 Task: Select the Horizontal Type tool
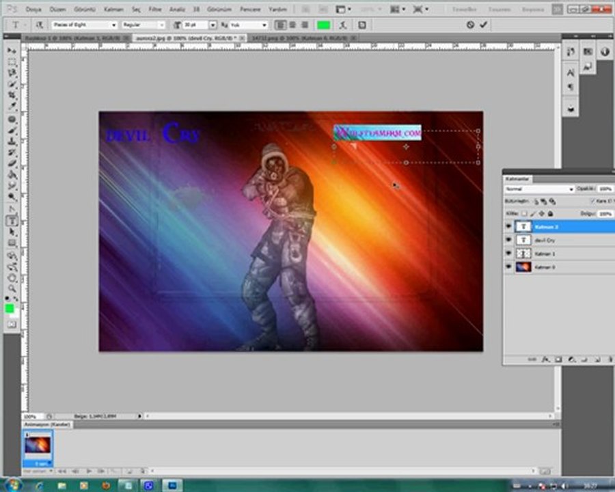12,221
